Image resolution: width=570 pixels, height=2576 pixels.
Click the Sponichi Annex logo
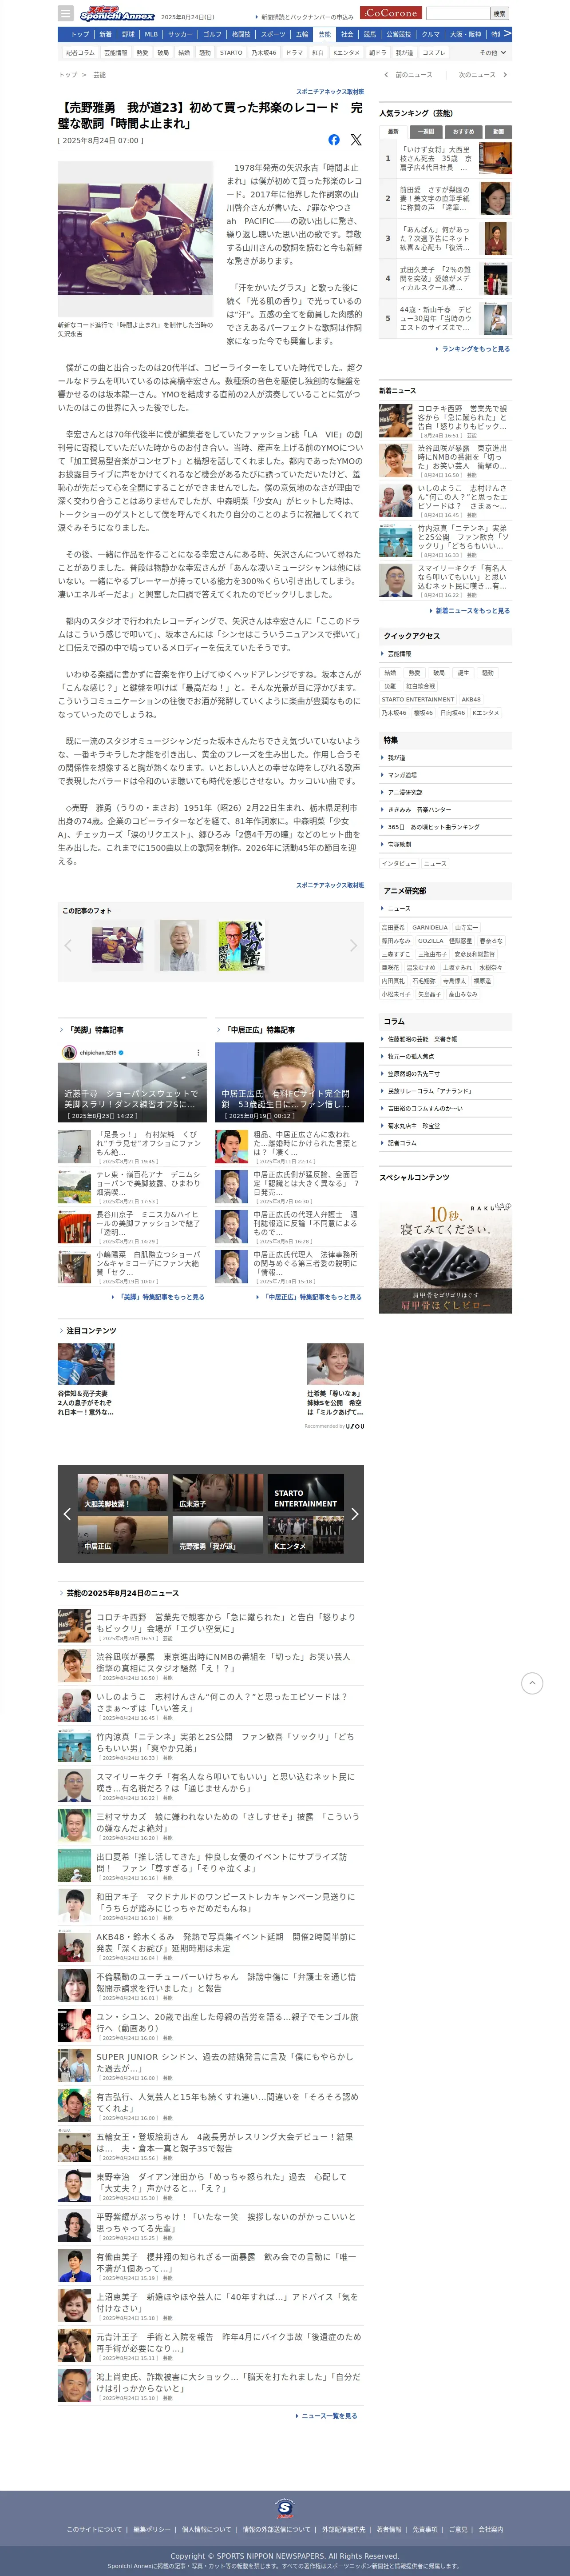click(x=117, y=14)
